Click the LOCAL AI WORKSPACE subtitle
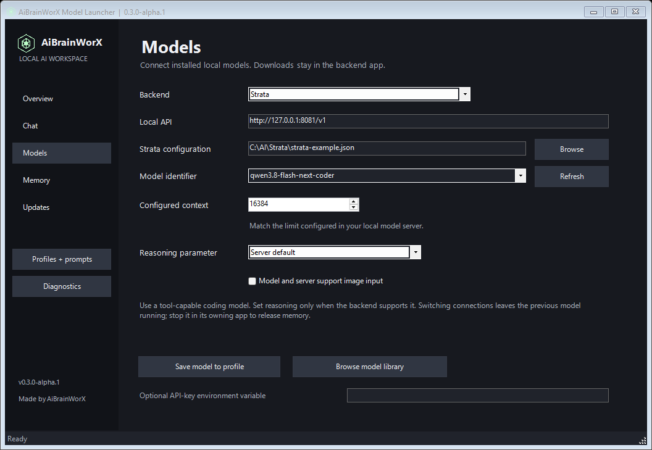The height and width of the screenshot is (450, 652). pyautogui.click(x=53, y=59)
